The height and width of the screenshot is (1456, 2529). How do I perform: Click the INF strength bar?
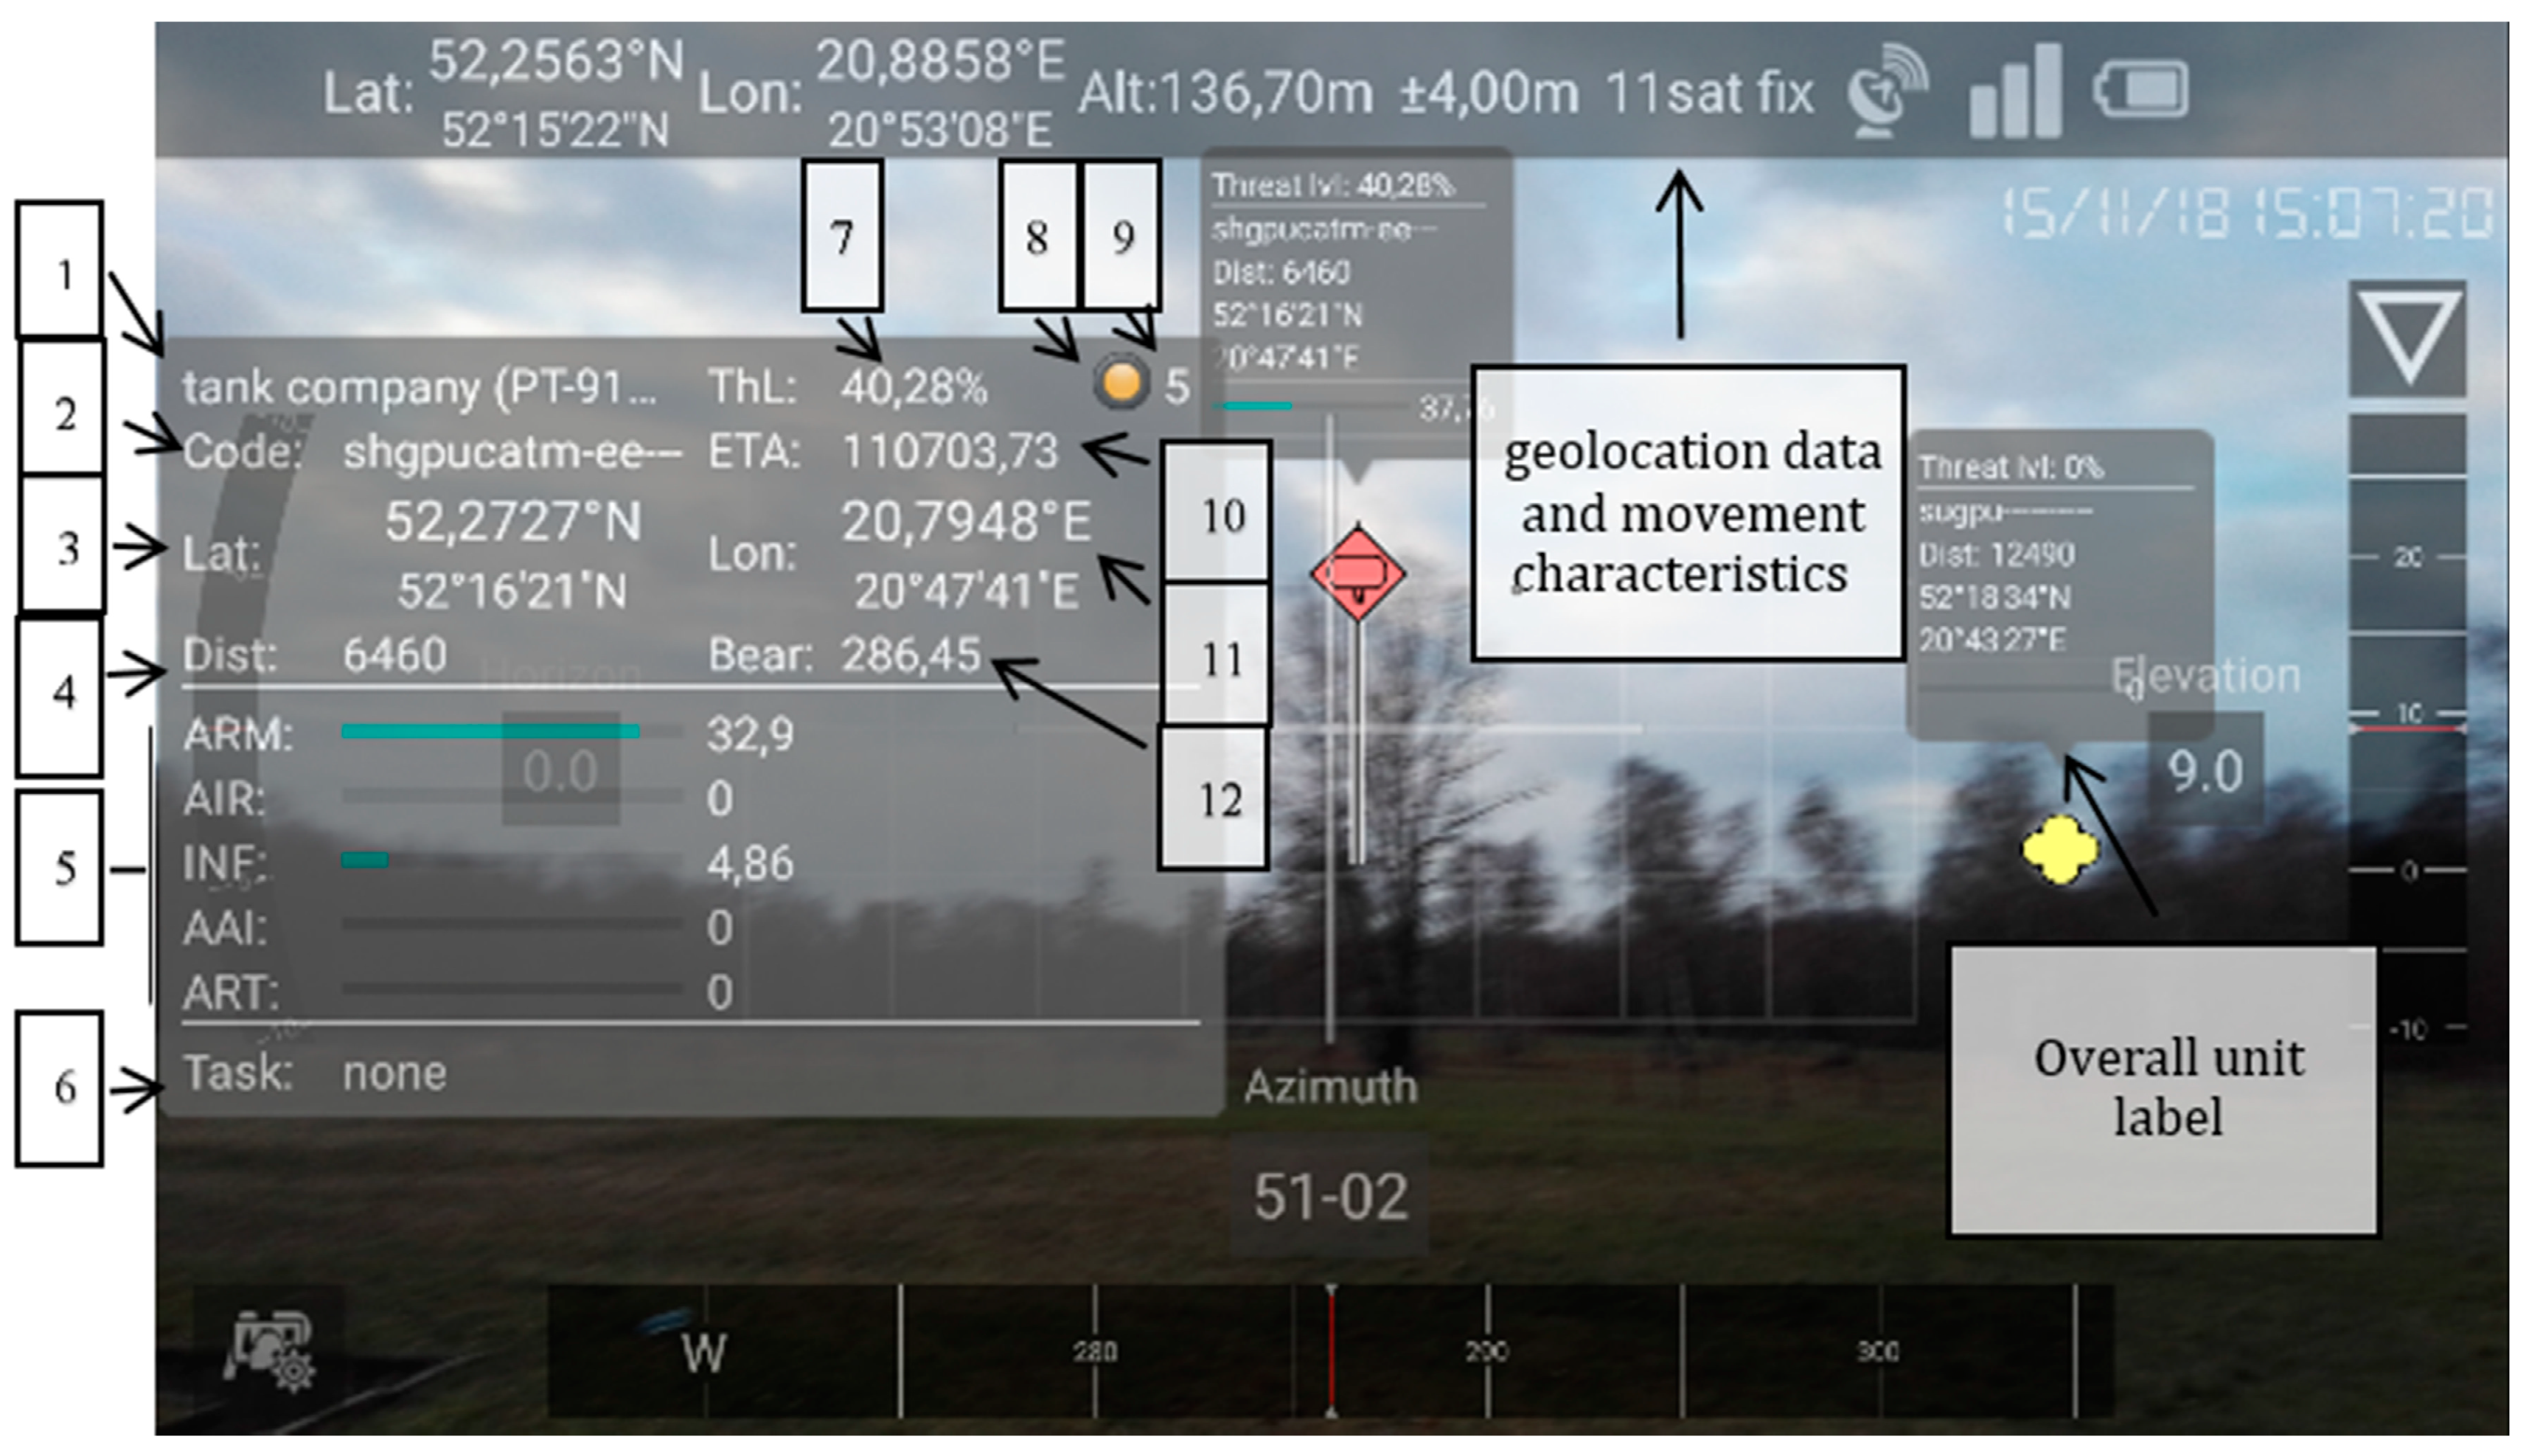coord(365,860)
